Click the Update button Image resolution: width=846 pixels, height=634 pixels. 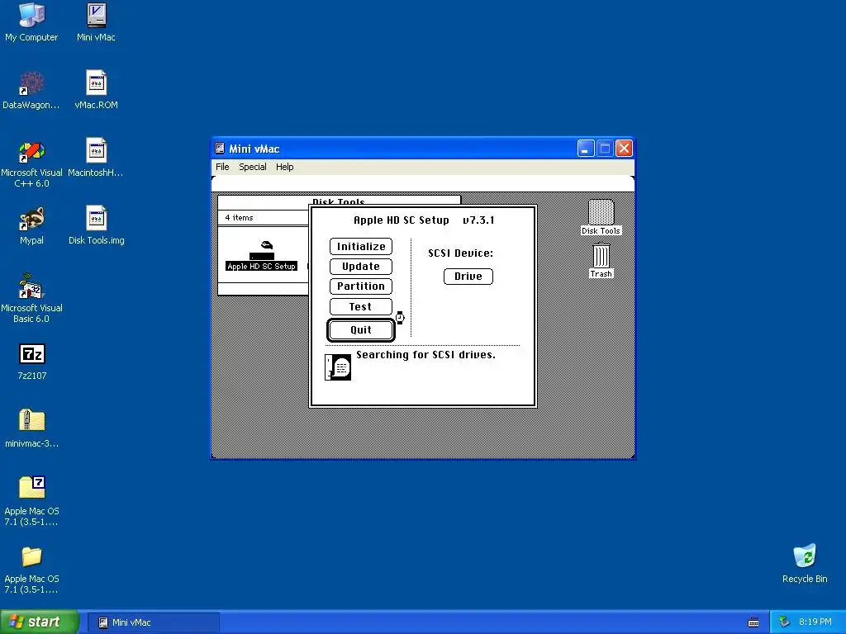pyautogui.click(x=361, y=267)
